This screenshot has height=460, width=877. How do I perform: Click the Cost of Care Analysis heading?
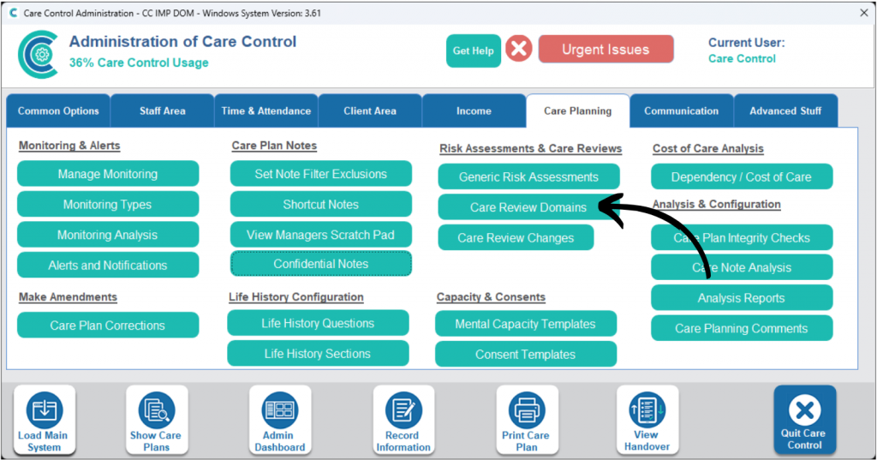pyautogui.click(x=708, y=148)
